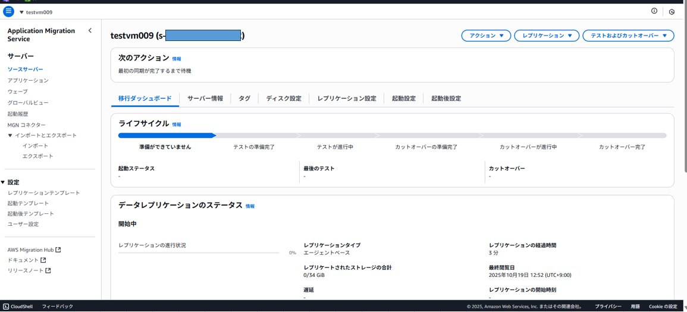Switch to the 起動後設定 tab
Viewport: 687px width, 312px height.
click(x=446, y=99)
